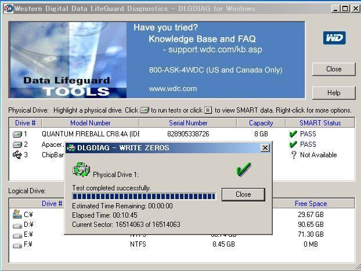Click the Data Lifeguard Tools banner image

pos(68,60)
